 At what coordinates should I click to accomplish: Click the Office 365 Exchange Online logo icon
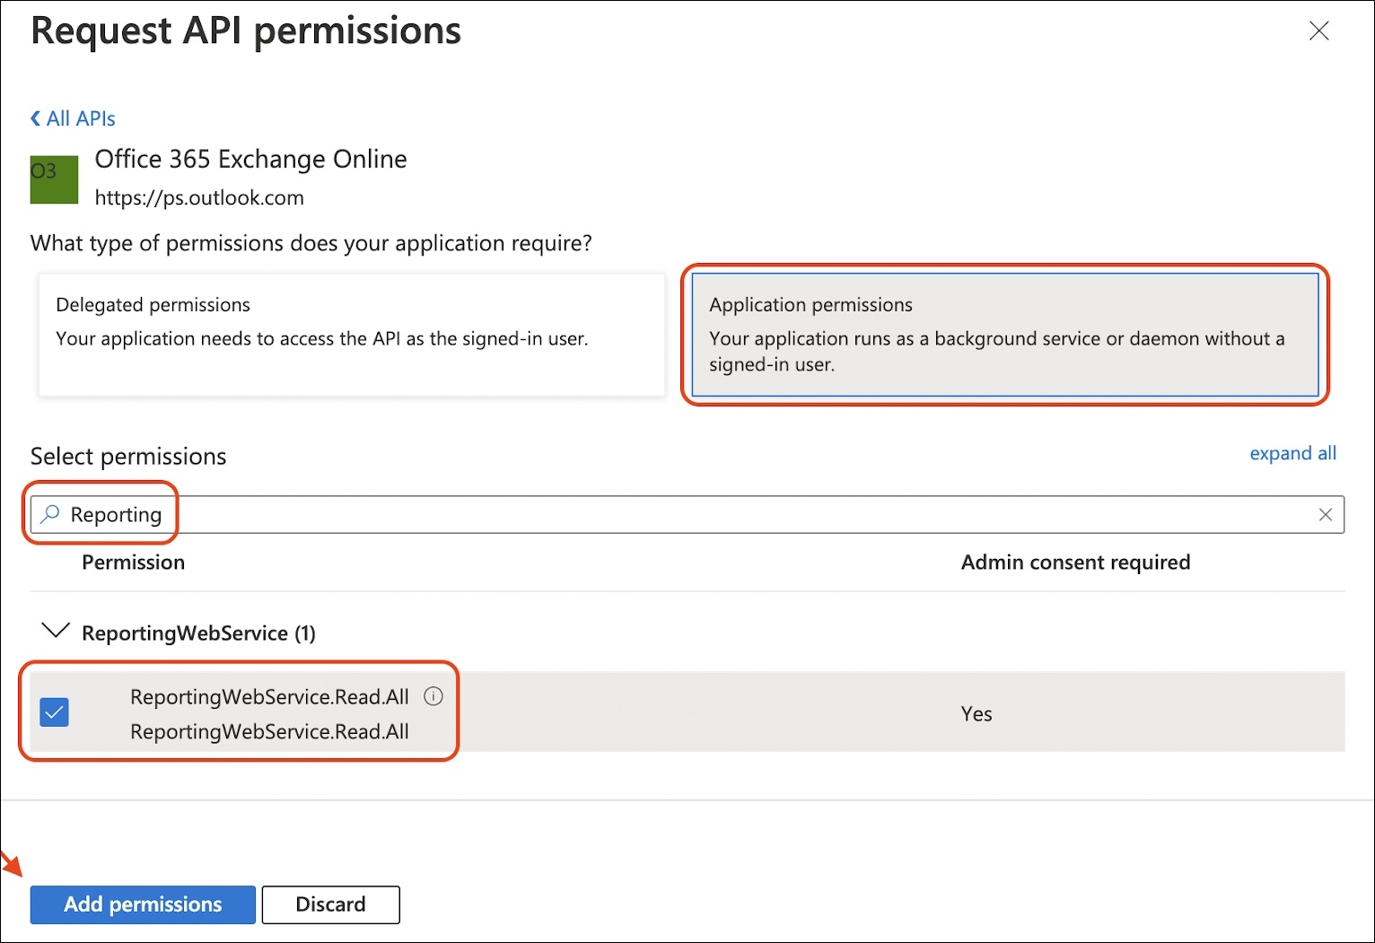(54, 179)
